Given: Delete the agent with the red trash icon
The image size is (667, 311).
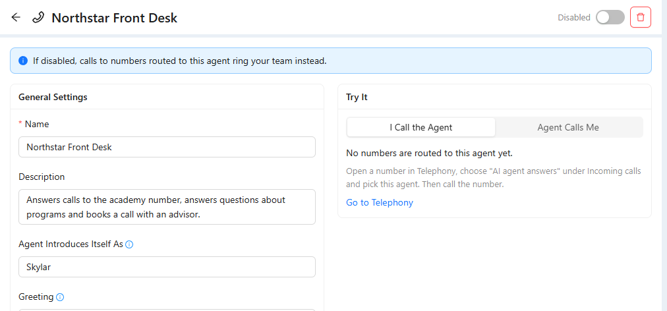Looking at the screenshot, I should (640, 17).
